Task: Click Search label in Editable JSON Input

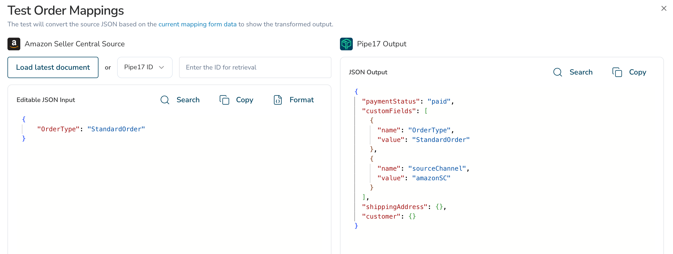Action: [x=188, y=100]
